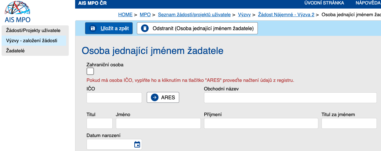Screen dimensions: 381x151
Task: Click the Příjmení input field
Action: [261, 123]
